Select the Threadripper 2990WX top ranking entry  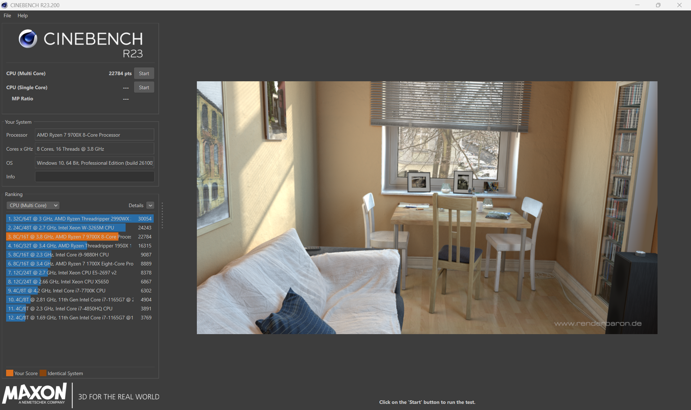[72, 218]
